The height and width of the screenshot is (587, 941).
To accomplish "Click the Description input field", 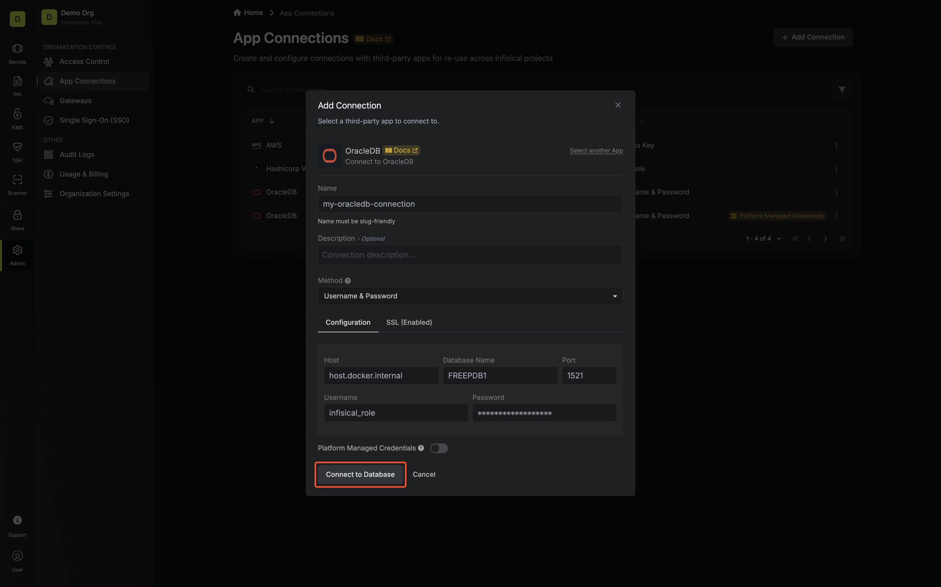I will point(470,255).
